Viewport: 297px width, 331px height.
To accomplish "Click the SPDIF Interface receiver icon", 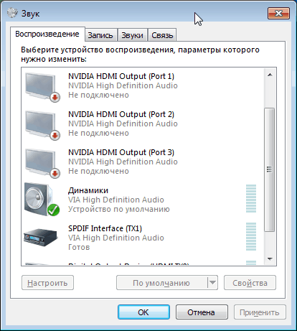I will [x=41, y=238].
